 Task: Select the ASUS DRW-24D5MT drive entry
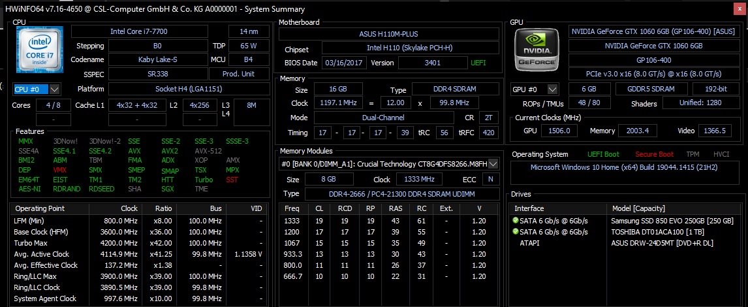626,243
